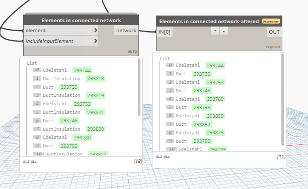Click the @L2 level label in left preview
This screenshot has height=189, width=308.
[26, 162]
